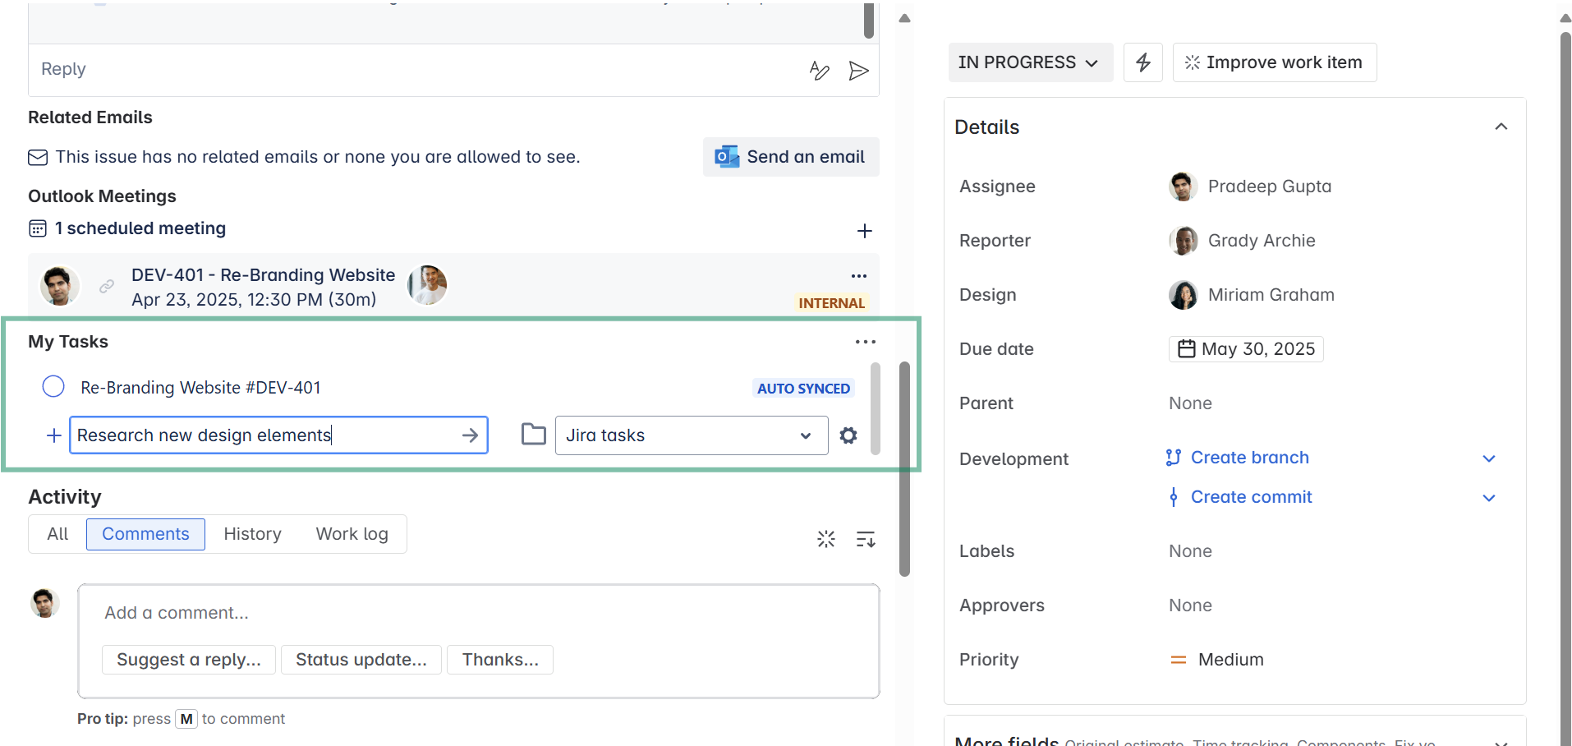
Task: Open the IN PROGRESS status dropdown
Action: (1029, 62)
